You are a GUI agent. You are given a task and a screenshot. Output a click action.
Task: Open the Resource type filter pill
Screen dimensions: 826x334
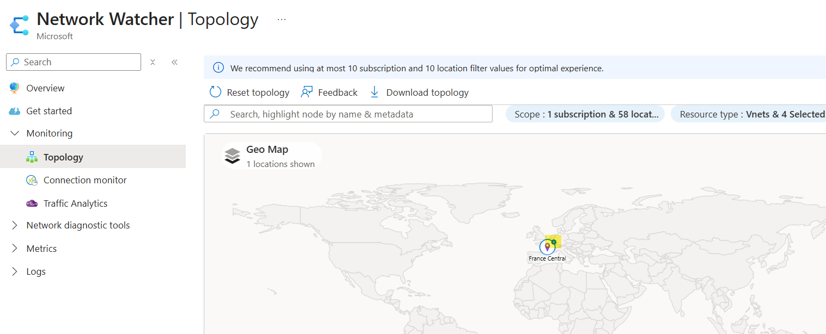(x=748, y=114)
